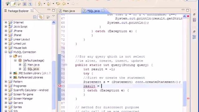Toggle Show Whitespace Characters icon

30,4
